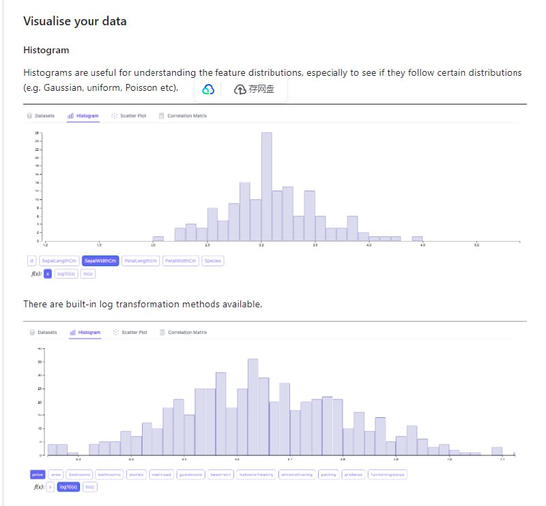546x506 pixels.
Task: Click the save-to-netdisk upload icon
Action: tap(240, 89)
